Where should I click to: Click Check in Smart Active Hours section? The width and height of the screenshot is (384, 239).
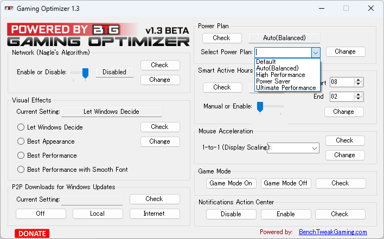pyautogui.click(x=222, y=87)
